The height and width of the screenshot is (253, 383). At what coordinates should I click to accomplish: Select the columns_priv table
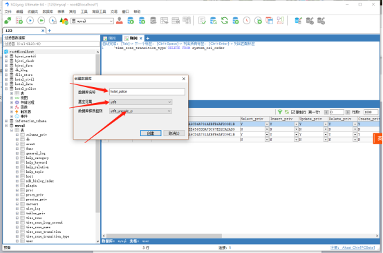[37, 135]
